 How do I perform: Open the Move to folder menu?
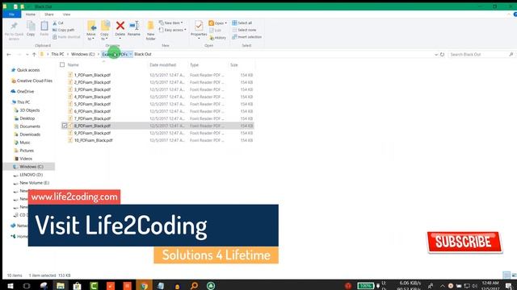click(91, 31)
